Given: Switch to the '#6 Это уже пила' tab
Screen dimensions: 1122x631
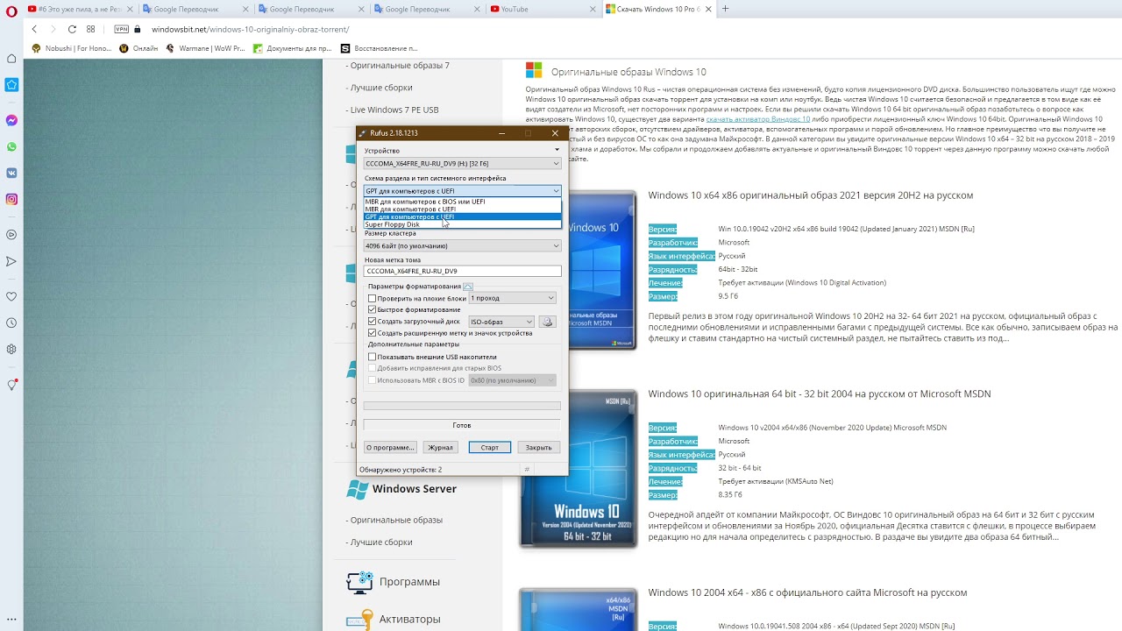Looking at the screenshot, I should [x=79, y=9].
